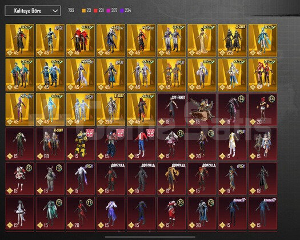Image resolution: width=300 pixels, height=240 pixels.
Task: Select the golden dress mythic outfit
Action: (202, 41)
